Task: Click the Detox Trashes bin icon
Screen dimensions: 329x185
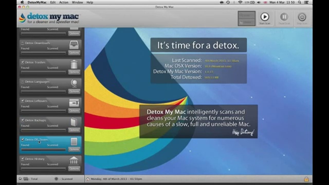Action: click(x=74, y=64)
